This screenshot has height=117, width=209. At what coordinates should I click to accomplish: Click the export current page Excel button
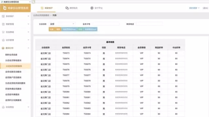tap(69, 29)
